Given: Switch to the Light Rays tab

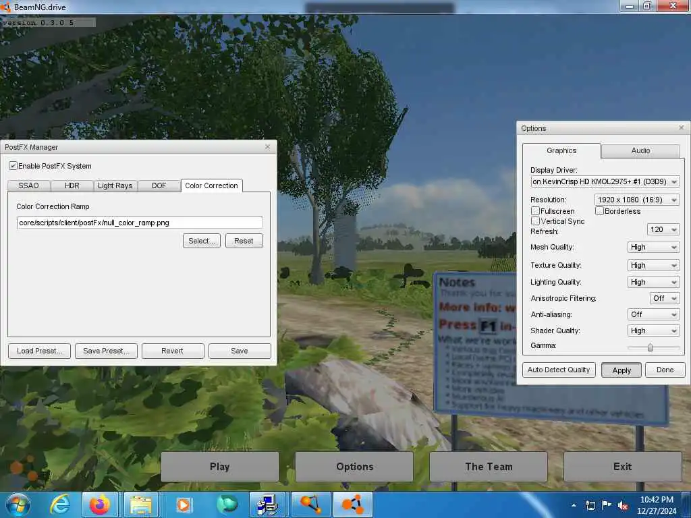Looking at the screenshot, I should coord(115,185).
